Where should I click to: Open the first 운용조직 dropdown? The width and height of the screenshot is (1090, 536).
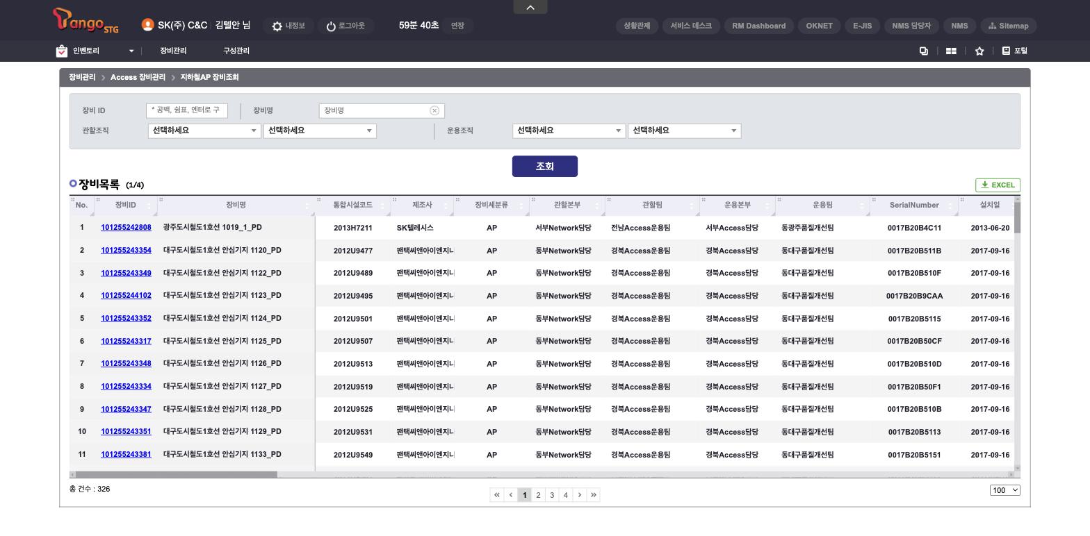(x=569, y=131)
